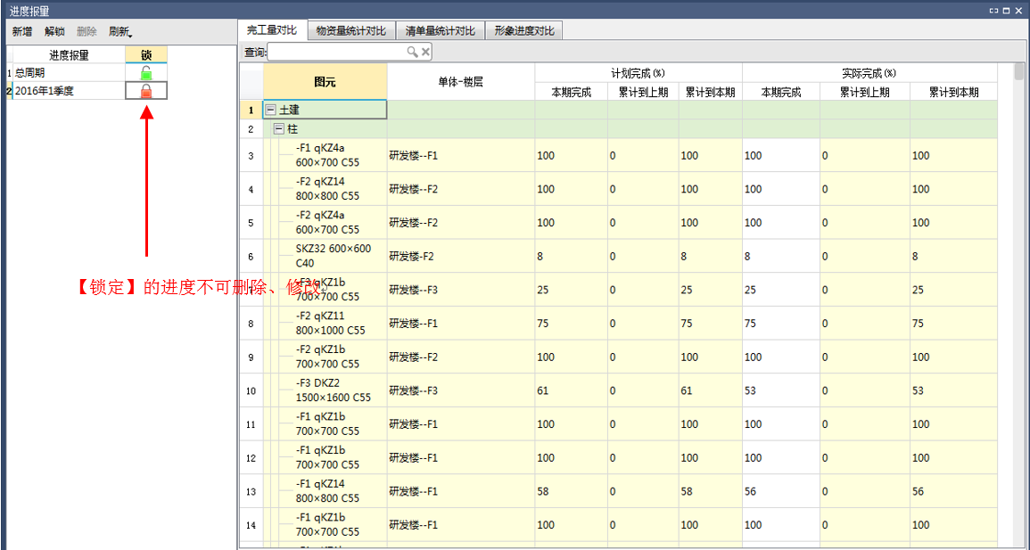Click the 单体-楼层 column header
This screenshot has width=1030, height=550.
click(461, 82)
